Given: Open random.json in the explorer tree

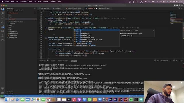Looking at the screenshot, I should tap(14, 33).
